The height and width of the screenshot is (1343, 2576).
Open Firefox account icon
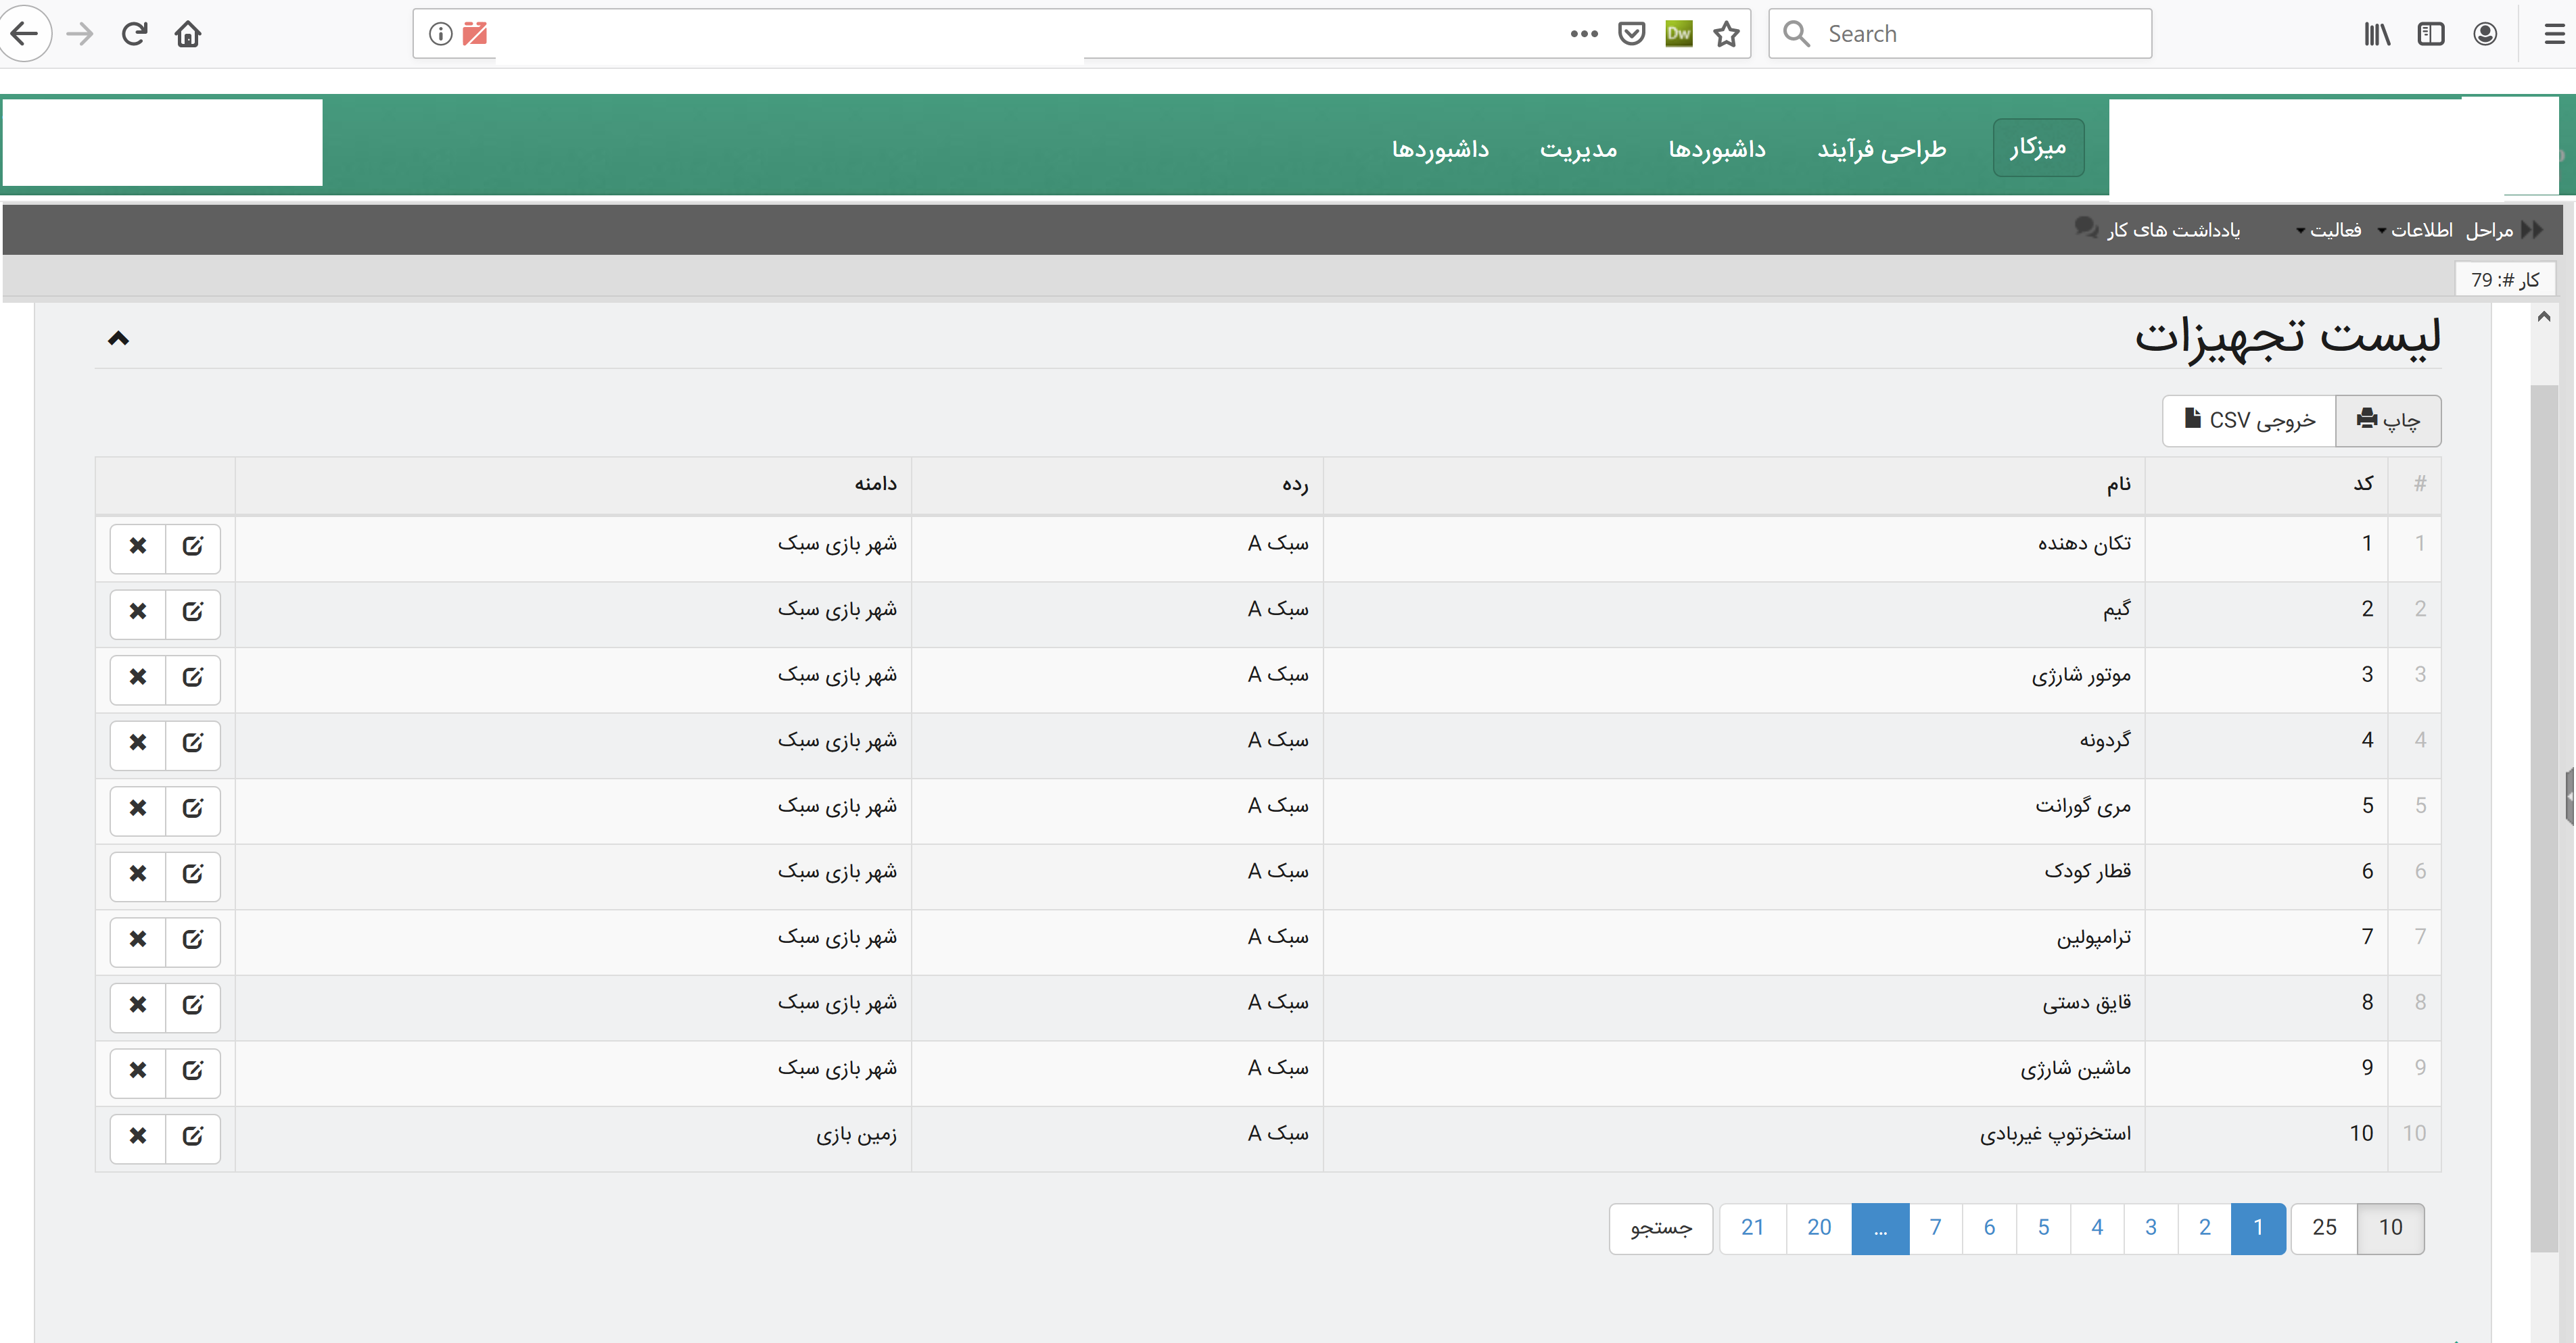[x=2485, y=34]
